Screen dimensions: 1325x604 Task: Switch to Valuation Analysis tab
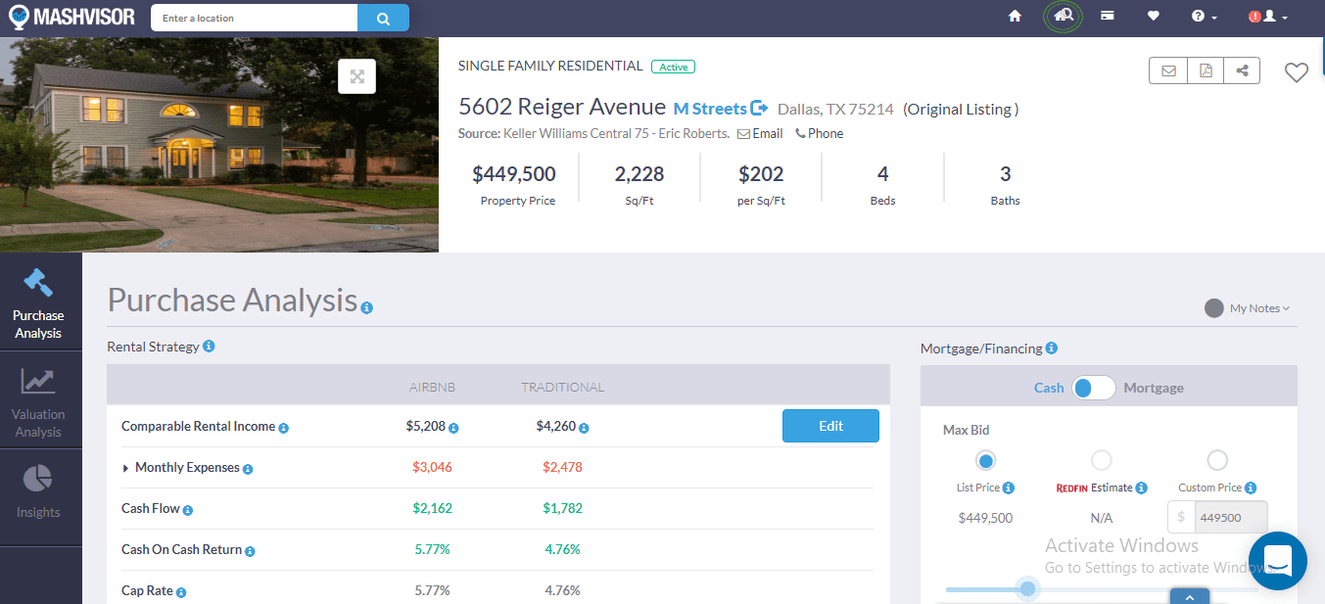tap(39, 403)
